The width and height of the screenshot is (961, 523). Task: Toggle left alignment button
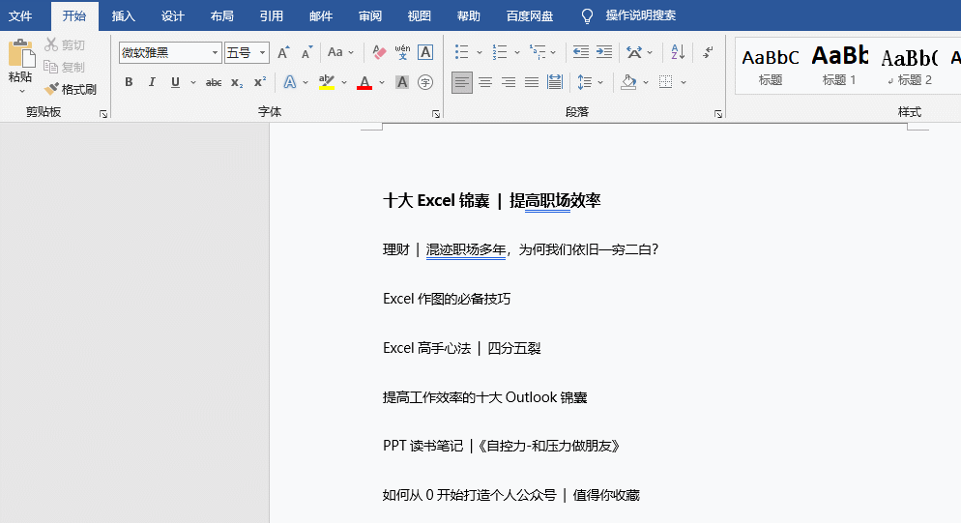tap(462, 82)
